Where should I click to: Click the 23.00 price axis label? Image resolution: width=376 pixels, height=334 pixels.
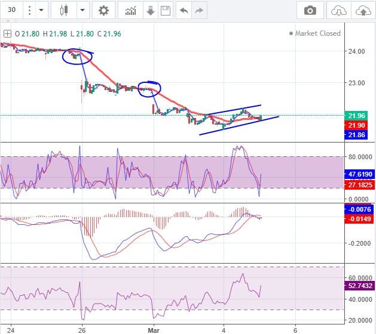[x=356, y=83]
